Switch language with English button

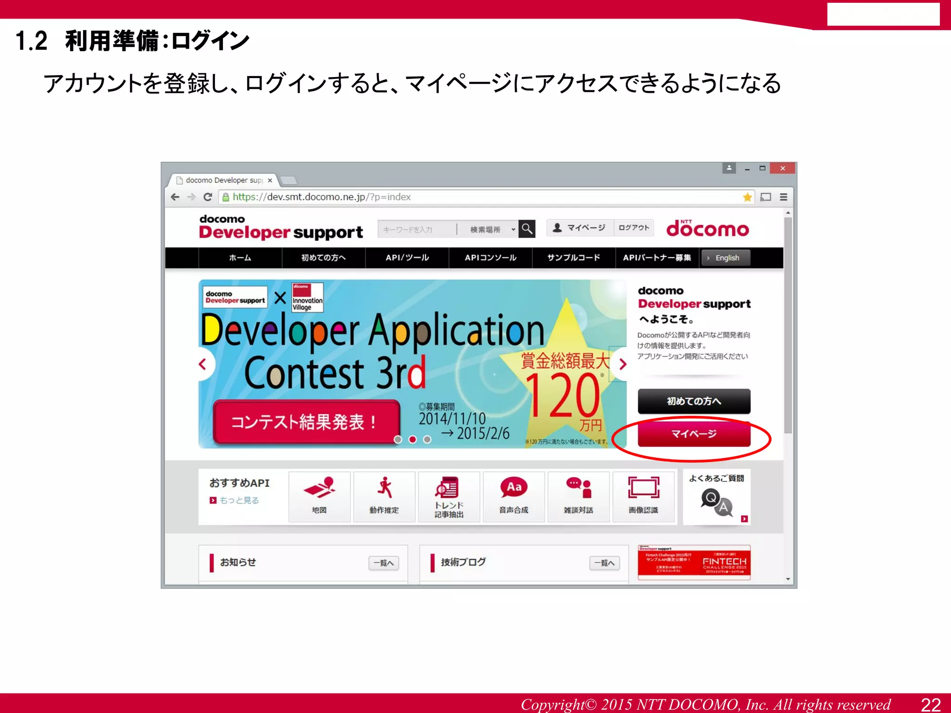pyautogui.click(x=726, y=258)
